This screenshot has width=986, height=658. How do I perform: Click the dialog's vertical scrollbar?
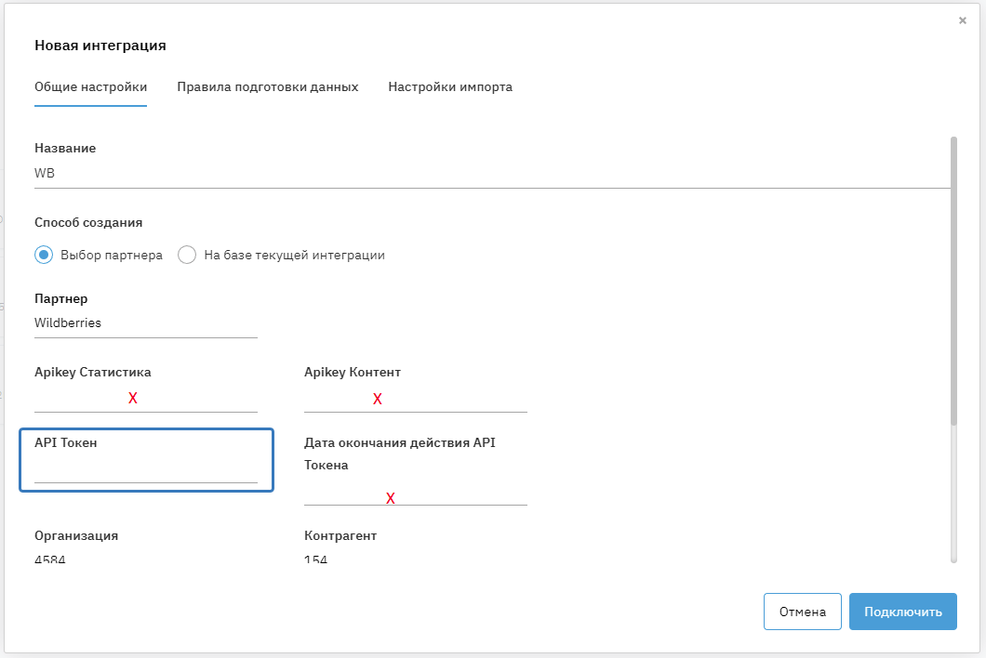953,279
